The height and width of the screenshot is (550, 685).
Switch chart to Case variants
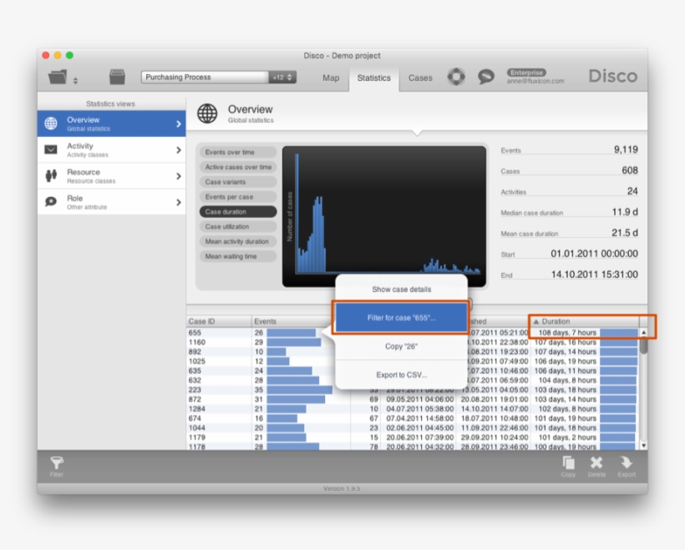point(238,182)
